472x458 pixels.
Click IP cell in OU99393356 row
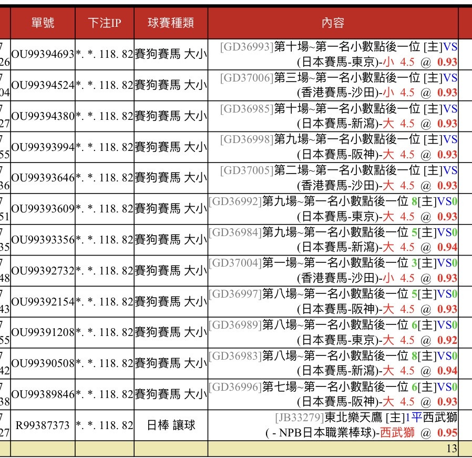[x=105, y=240]
